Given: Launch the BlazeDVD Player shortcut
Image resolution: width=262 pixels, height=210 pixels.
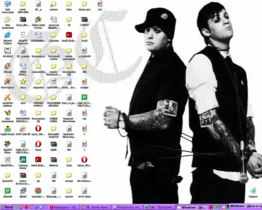Looking at the screenshot, I should [x=7, y=143].
